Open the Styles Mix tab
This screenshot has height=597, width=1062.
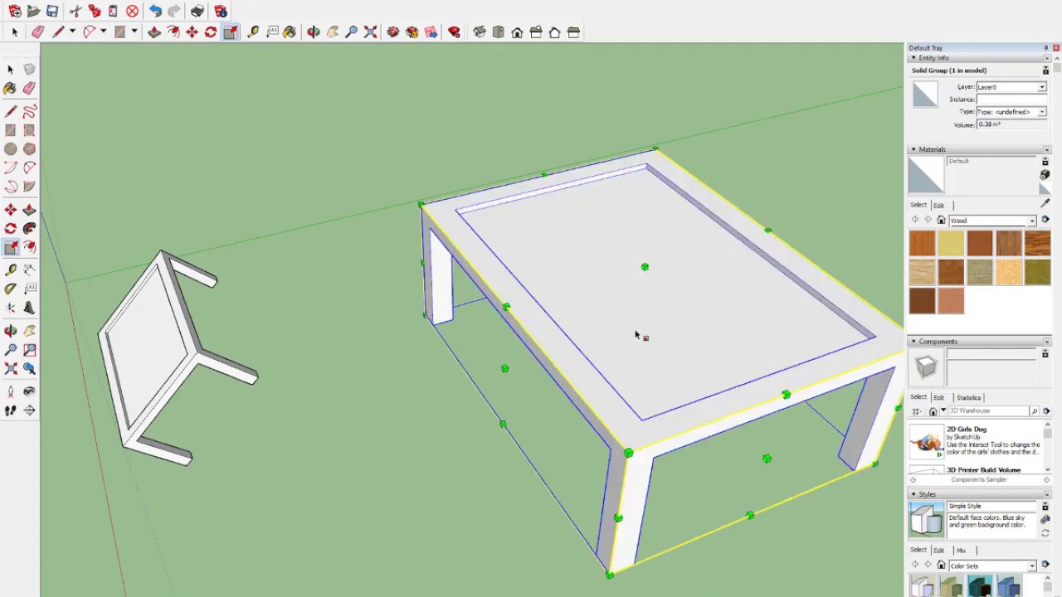coord(961,550)
